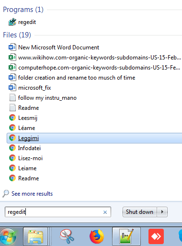Click Chrome icon beside Lisez-moi
The height and width of the screenshot is (246, 182).
coord(12,158)
